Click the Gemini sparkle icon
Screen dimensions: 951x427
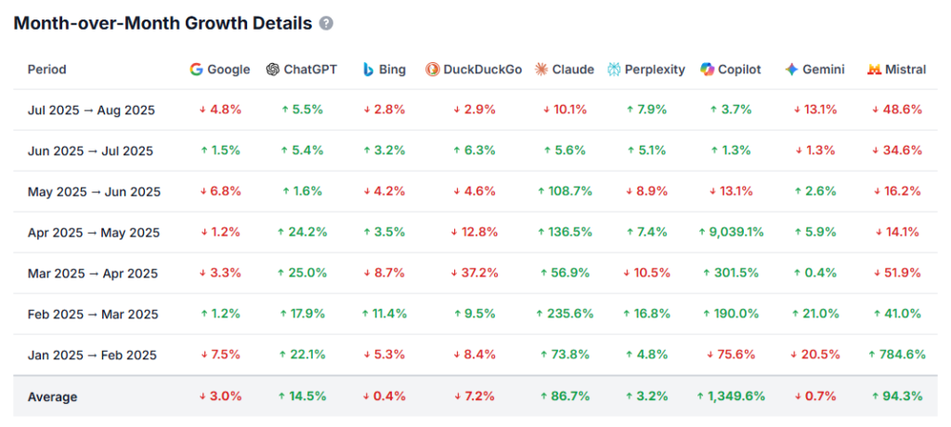pos(791,70)
